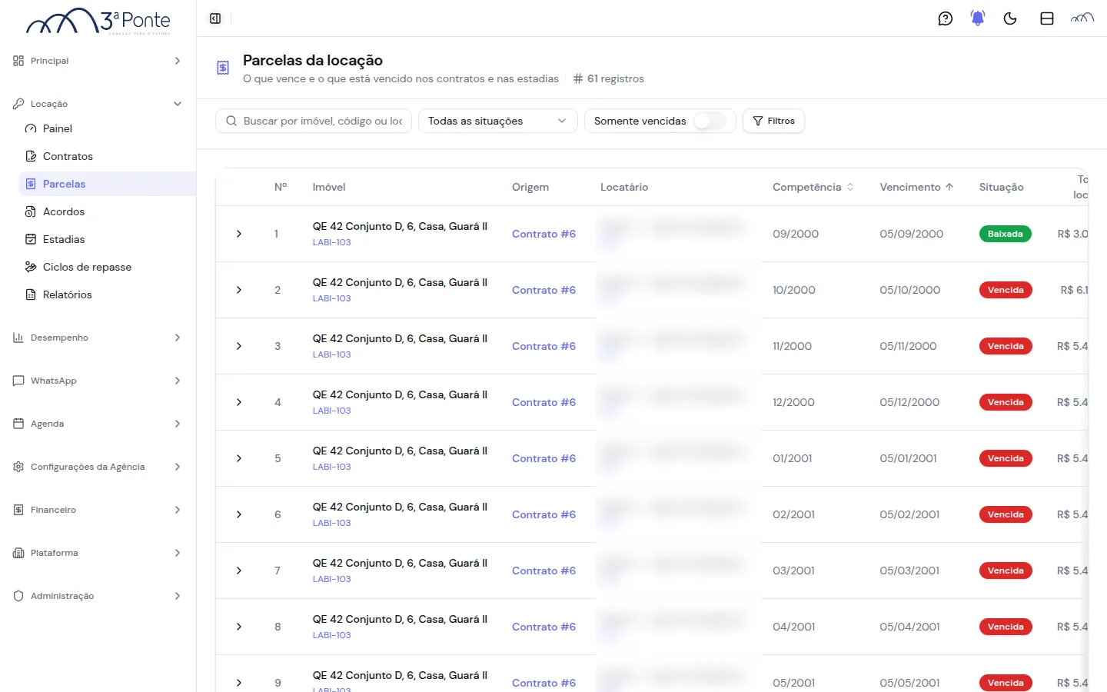Screen dimensions: 1107x692
Task: Sort by Vencimento arrow icon
Action: [949, 187]
